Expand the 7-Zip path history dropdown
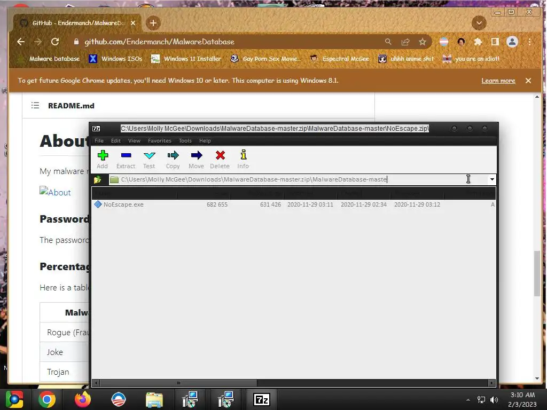547x410 pixels. (x=492, y=179)
